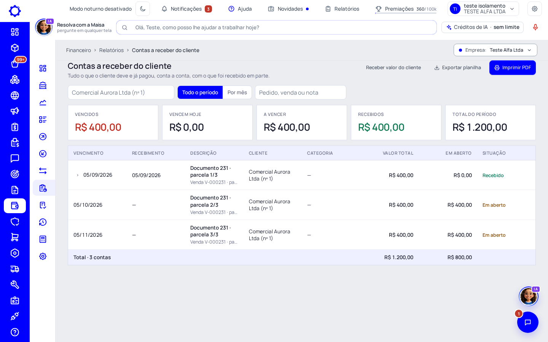The image size is (548, 342).
Task: Open Novidades menu item
Action: point(288,9)
